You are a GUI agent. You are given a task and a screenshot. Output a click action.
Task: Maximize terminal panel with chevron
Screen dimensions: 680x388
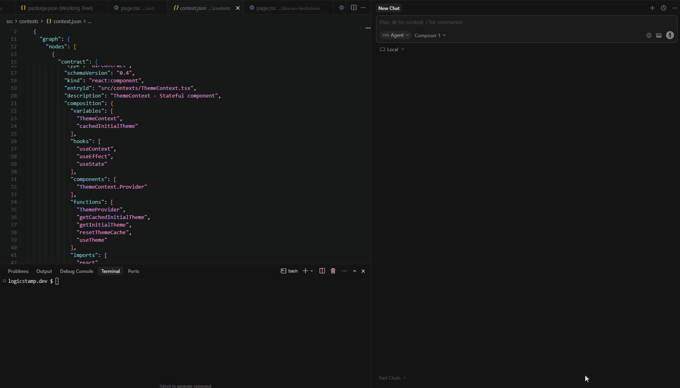[354, 271]
